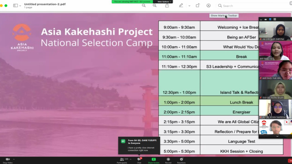Click the Share Screen button
The width and height of the screenshot is (292, 164).
pyautogui.click(x=153, y=161)
